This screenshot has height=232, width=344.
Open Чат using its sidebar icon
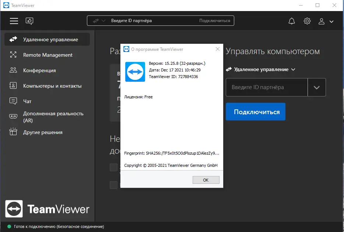pyautogui.click(x=13, y=101)
